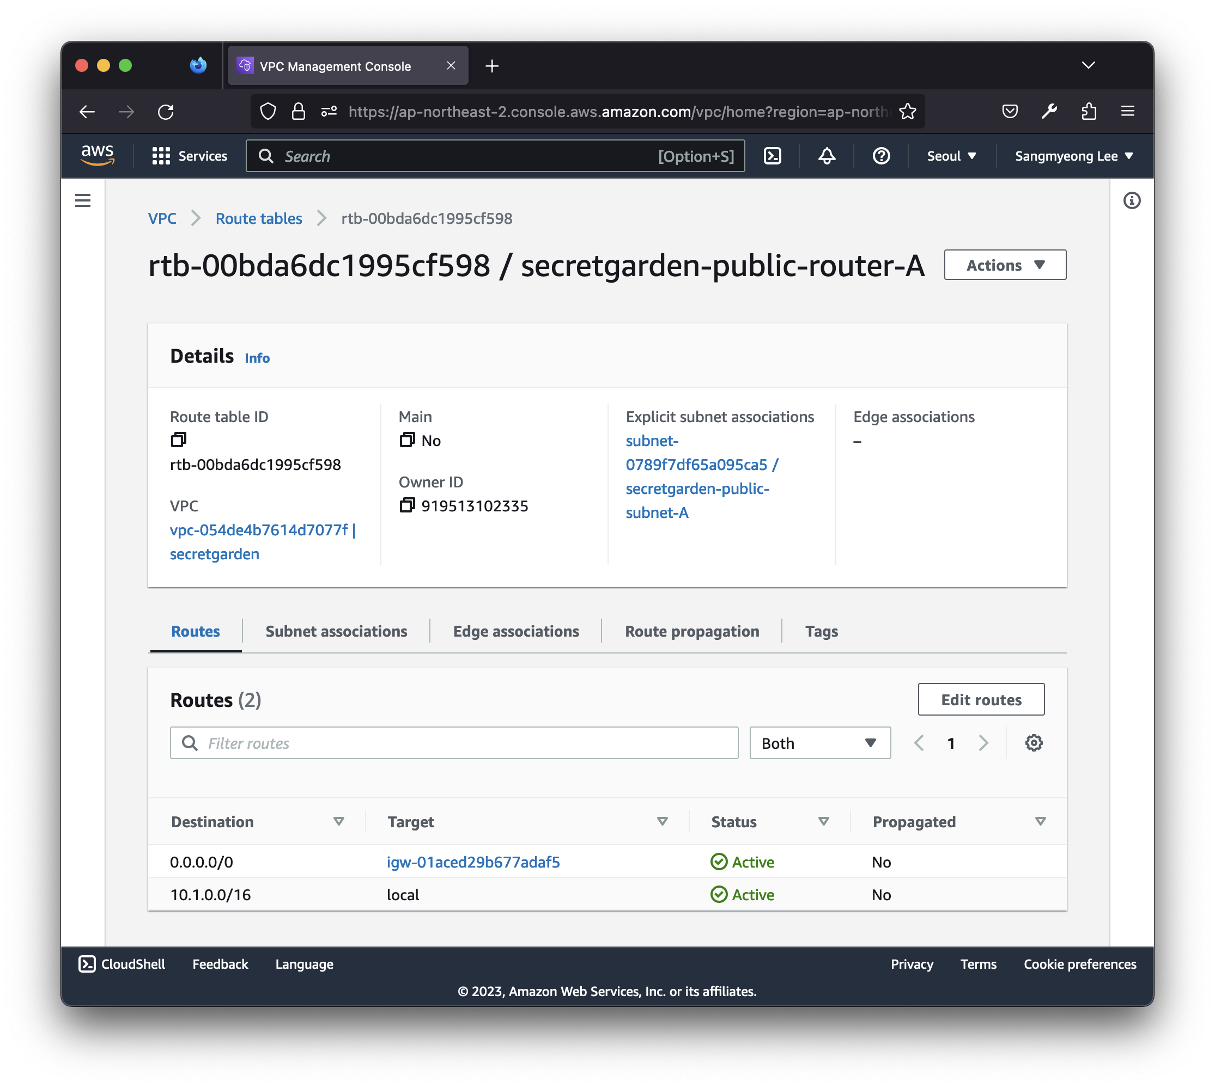Open developer tools wrench icon
1215x1087 pixels.
1049,111
